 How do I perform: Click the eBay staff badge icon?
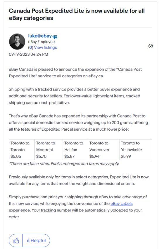pos(55,37)
